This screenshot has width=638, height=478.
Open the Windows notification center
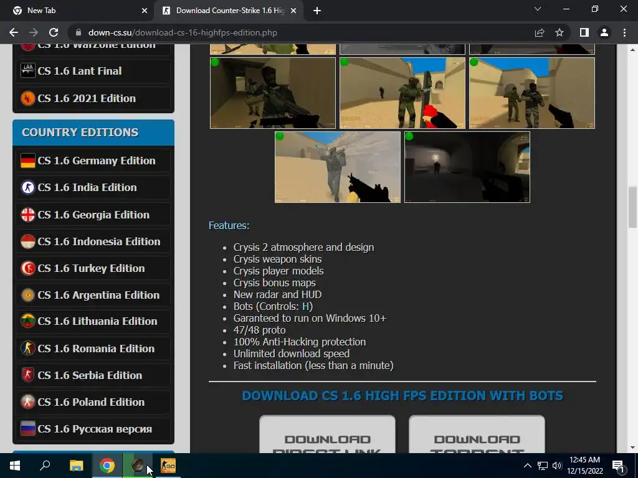coord(618,466)
